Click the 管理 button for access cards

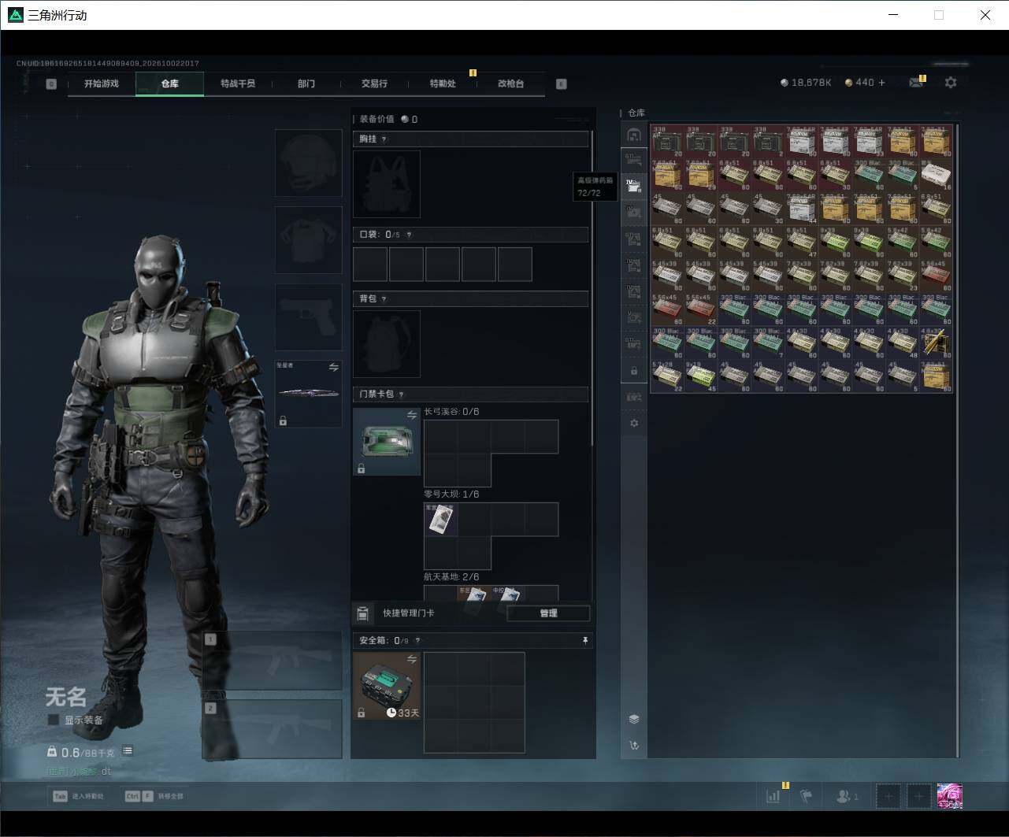click(x=548, y=613)
